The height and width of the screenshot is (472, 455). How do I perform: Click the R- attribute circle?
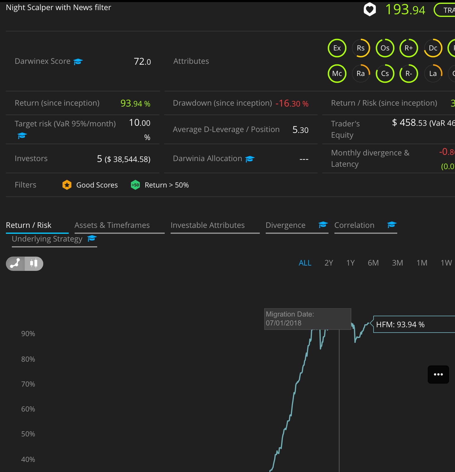pos(409,74)
